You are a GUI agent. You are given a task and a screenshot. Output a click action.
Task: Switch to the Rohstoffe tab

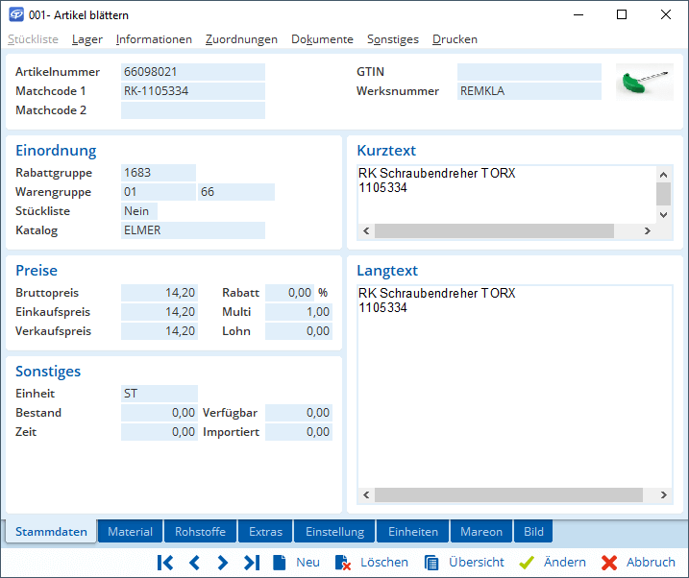201,532
